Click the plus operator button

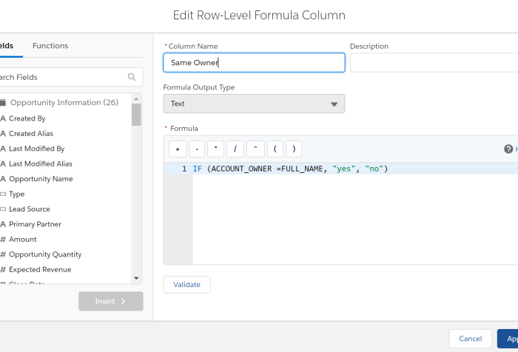click(178, 149)
